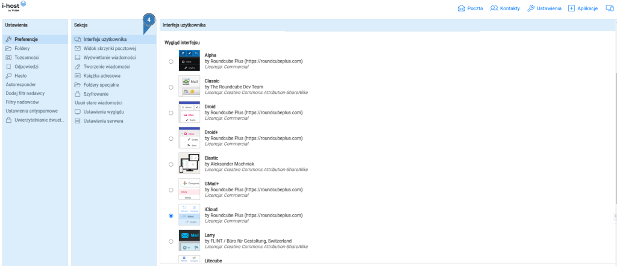Viewport: 617px width, 266px height.
Task: Select the Alpha skin radio button
Action: pos(171,62)
